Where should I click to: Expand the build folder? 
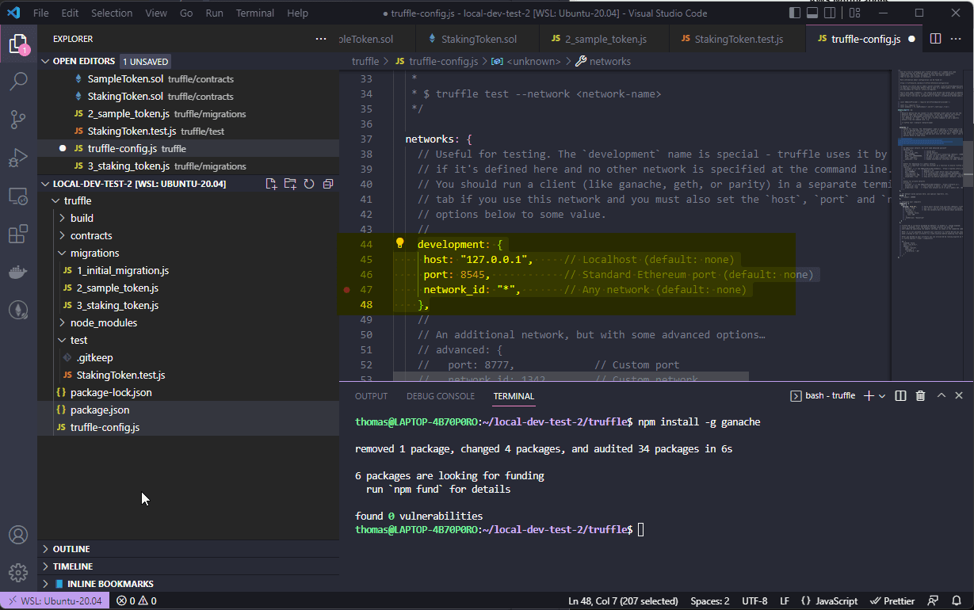point(75,218)
